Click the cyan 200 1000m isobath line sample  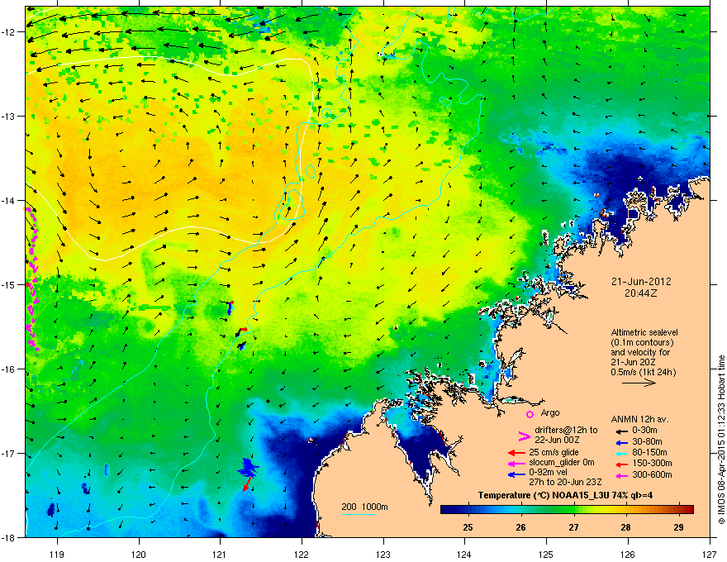358,514
